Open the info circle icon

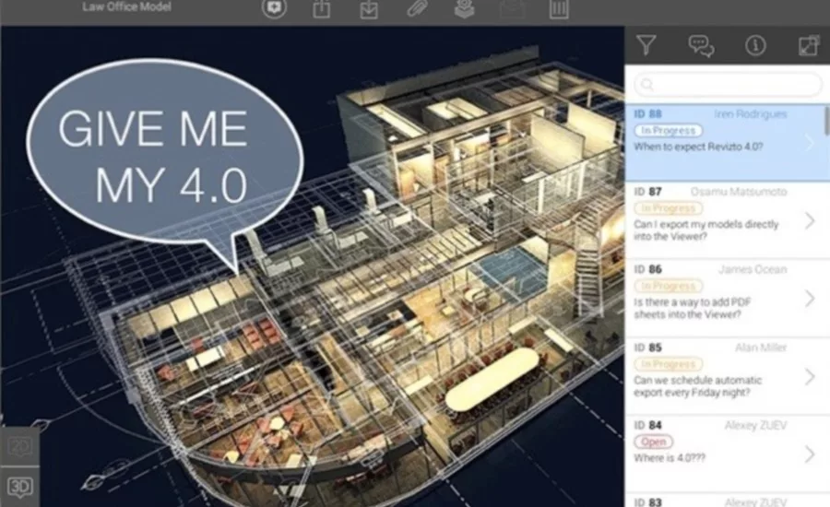point(755,45)
